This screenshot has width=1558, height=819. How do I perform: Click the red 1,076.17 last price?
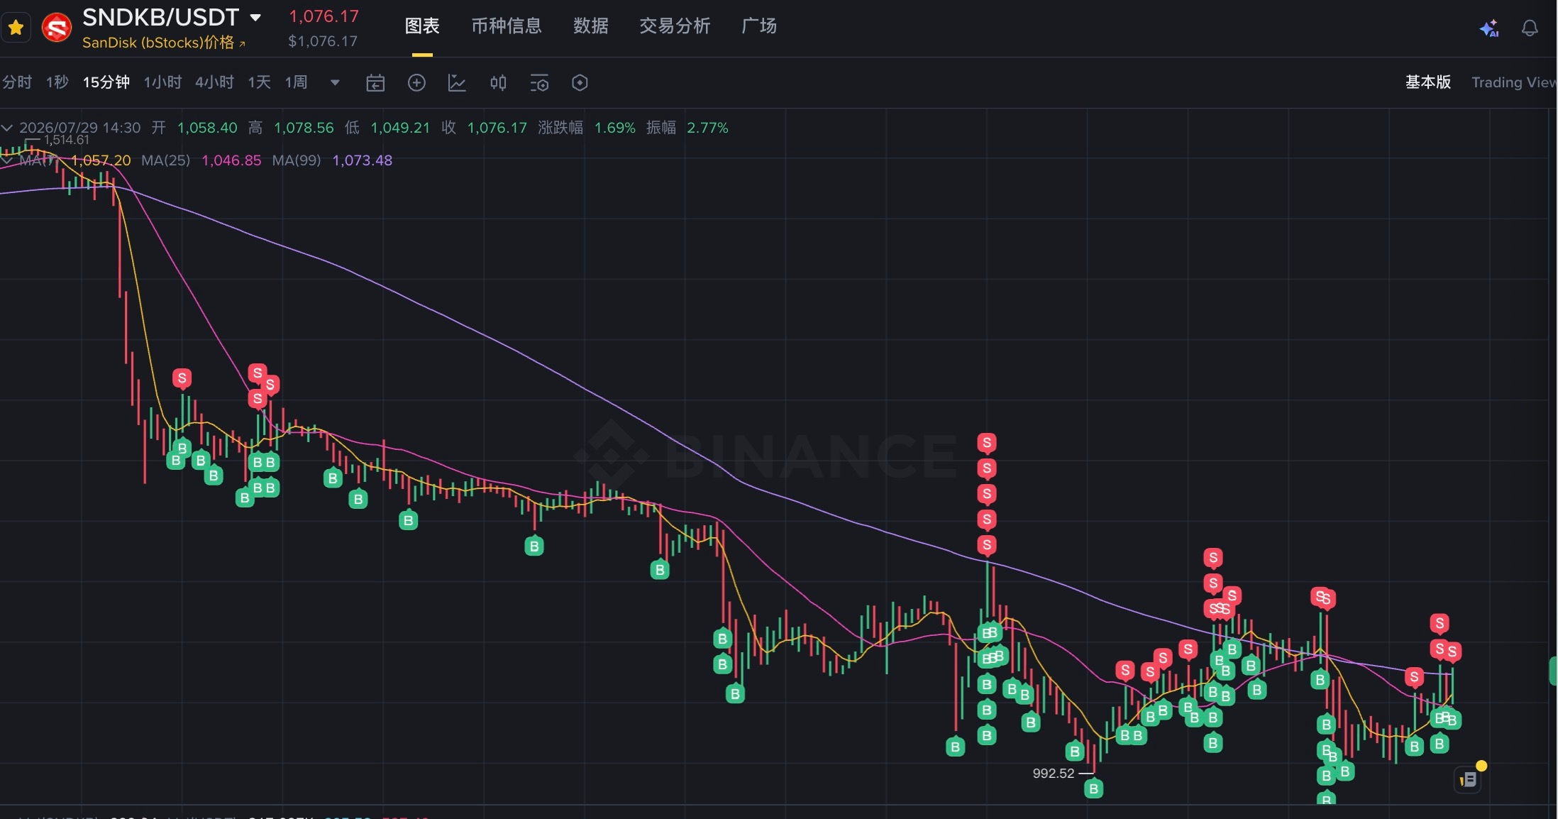tap(324, 16)
